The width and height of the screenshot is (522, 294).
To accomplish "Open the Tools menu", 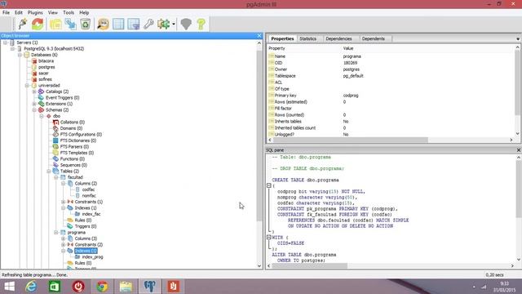I will (x=69, y=12).
